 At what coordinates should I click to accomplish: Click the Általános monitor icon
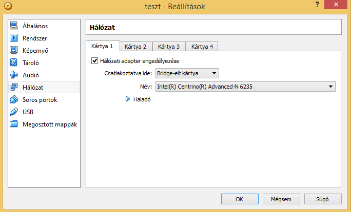point(14,26)
